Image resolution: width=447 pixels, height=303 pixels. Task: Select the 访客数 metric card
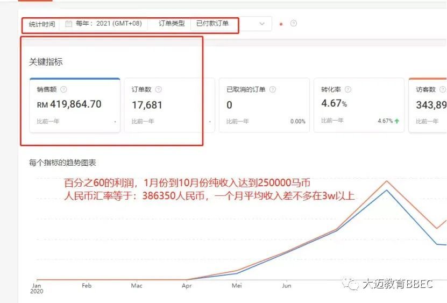coord(428,105)
